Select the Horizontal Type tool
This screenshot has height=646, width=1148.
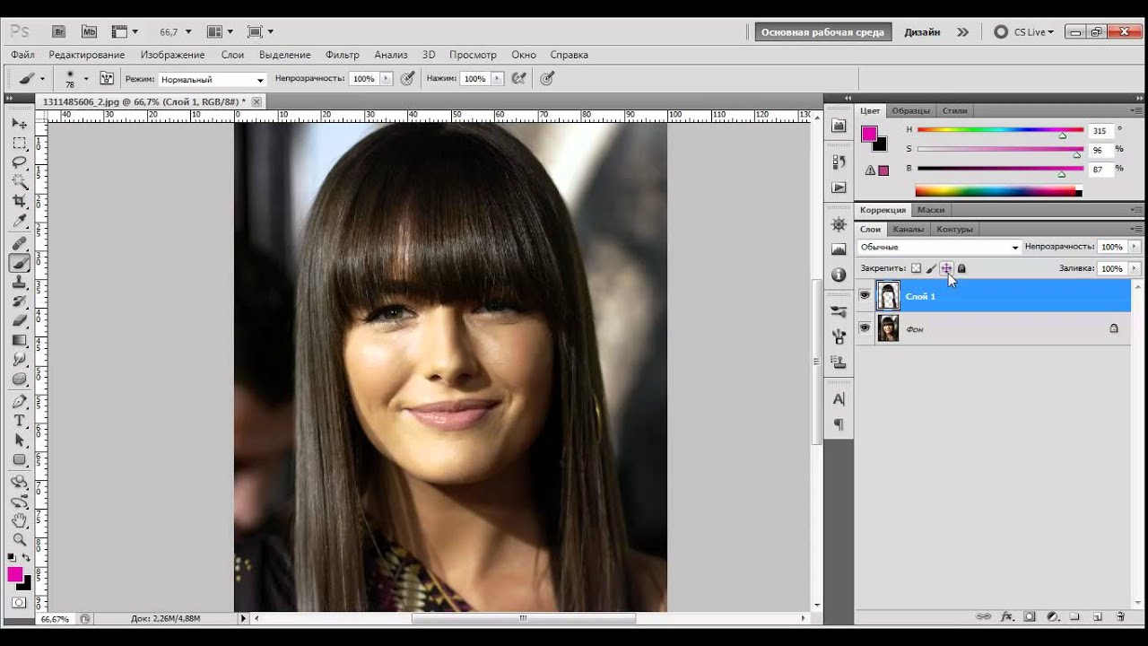(x=19, y=420)
